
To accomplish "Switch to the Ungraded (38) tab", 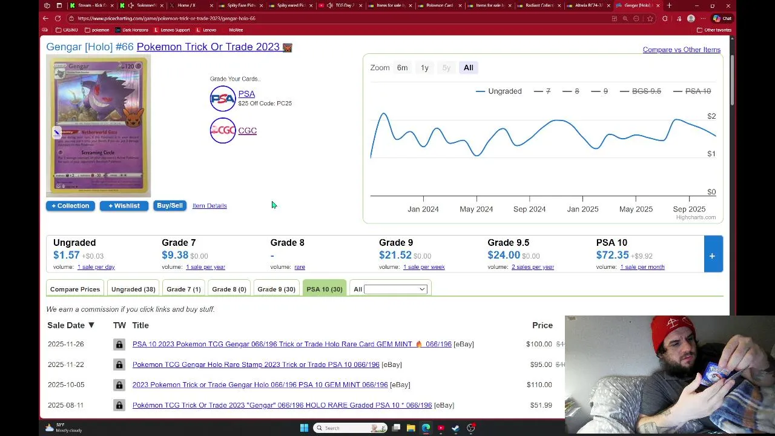I will tap(133, 289).
